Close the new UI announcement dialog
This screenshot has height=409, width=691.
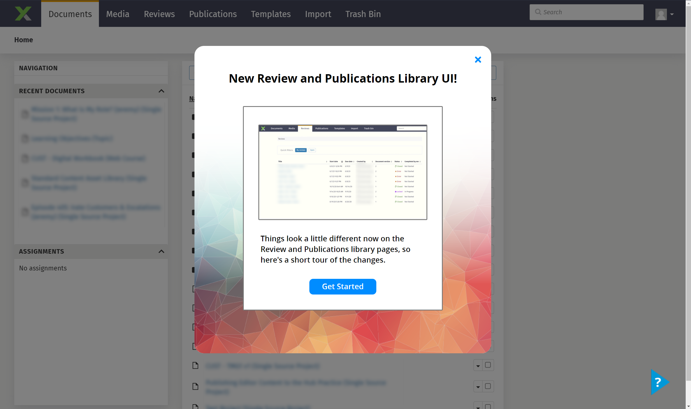(478, 60)
